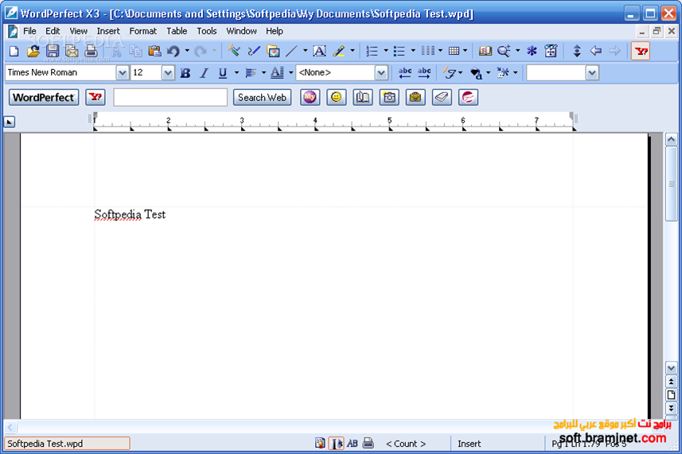Toggle Italic formatting
Image resolution: width=682 pixels, height=454 pixels.
point(204,72)
